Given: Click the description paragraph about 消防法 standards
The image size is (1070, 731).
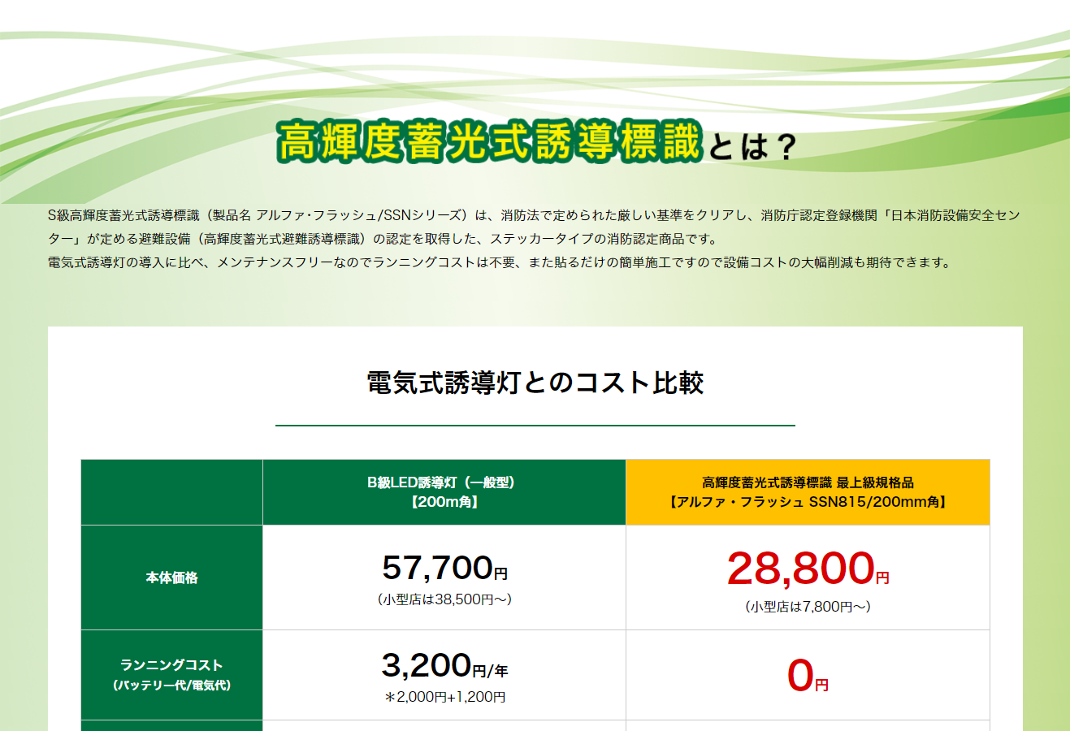Looking at the screenshot, I should (x=535, y=236).
